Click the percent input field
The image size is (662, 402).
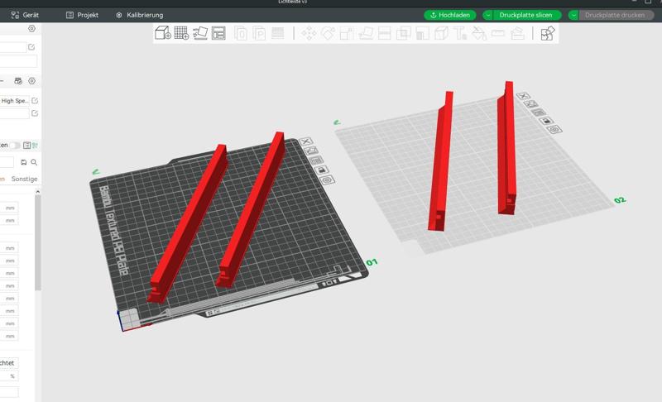[x=9, y=376]
